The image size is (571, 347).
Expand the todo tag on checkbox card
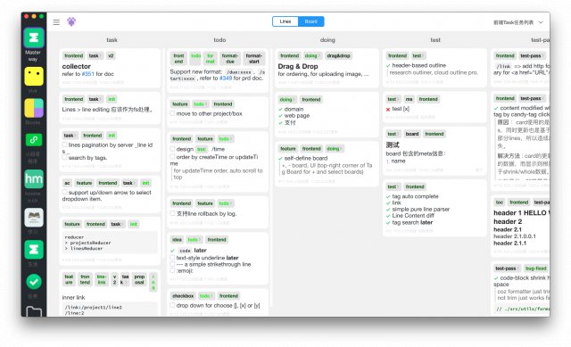(206, 296)
